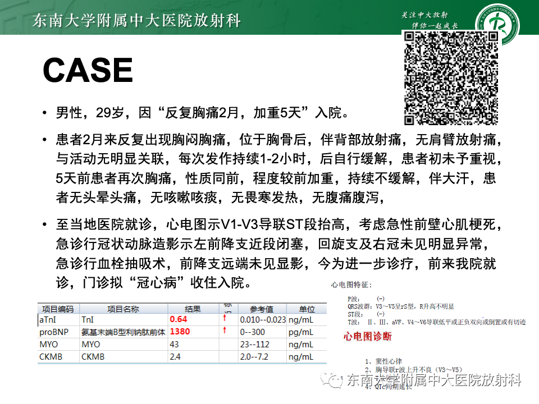Click the 单位 column header
Image resolution: width=539 pixels, height=404 pixels.
click(307, 309)
